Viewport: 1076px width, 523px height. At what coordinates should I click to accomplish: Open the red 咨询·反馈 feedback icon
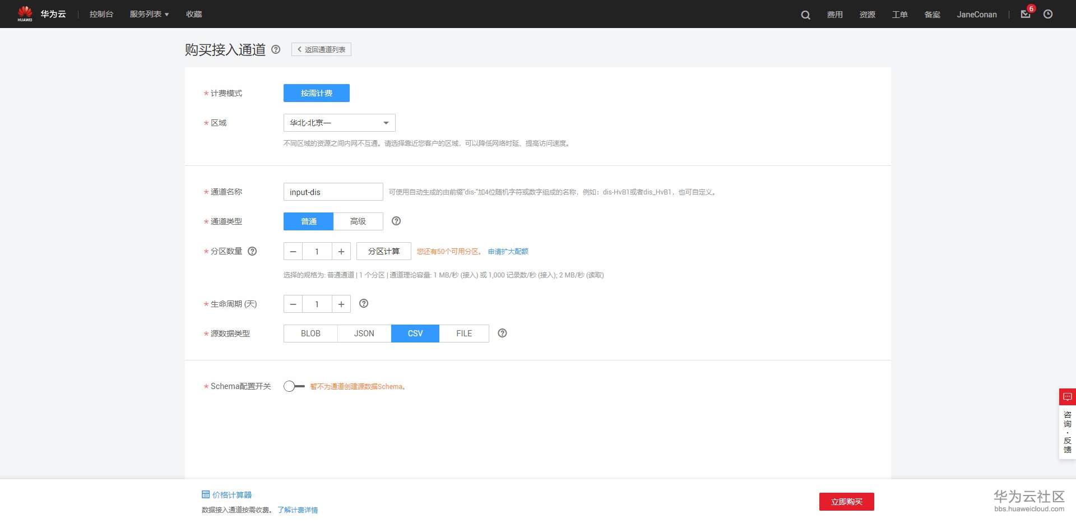pos(1068,397)
